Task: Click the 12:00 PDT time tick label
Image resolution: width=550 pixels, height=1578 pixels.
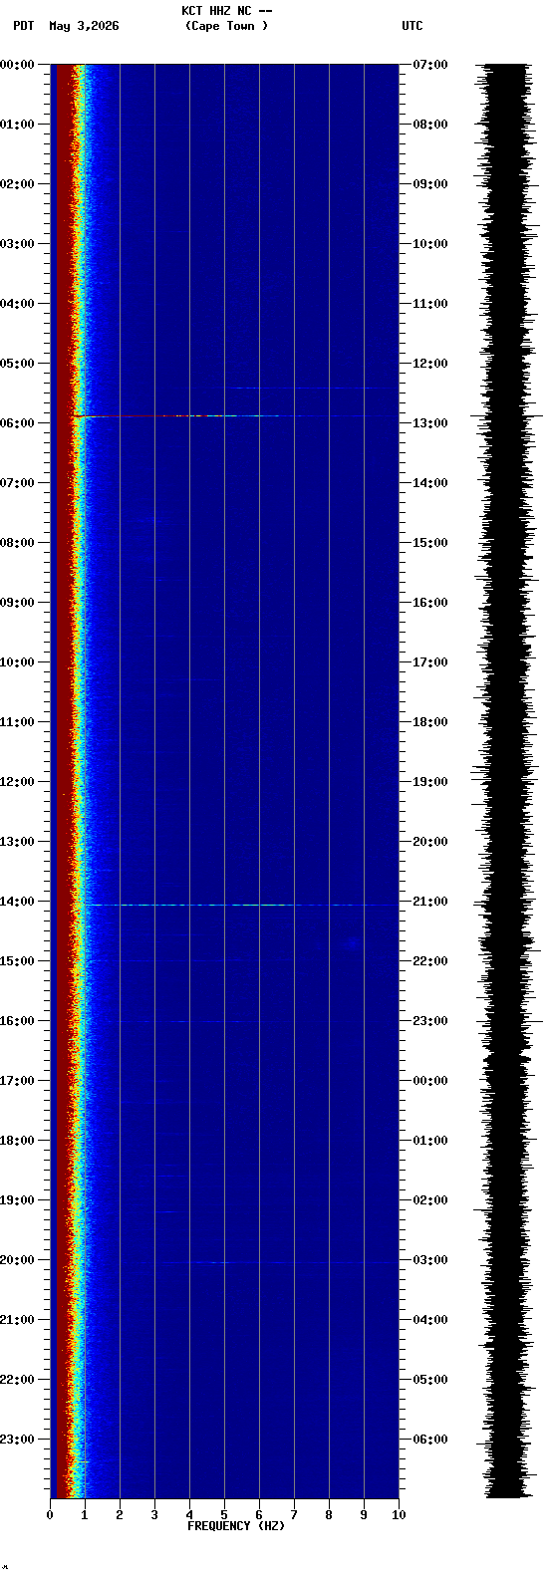Action: tap(18, 782)
